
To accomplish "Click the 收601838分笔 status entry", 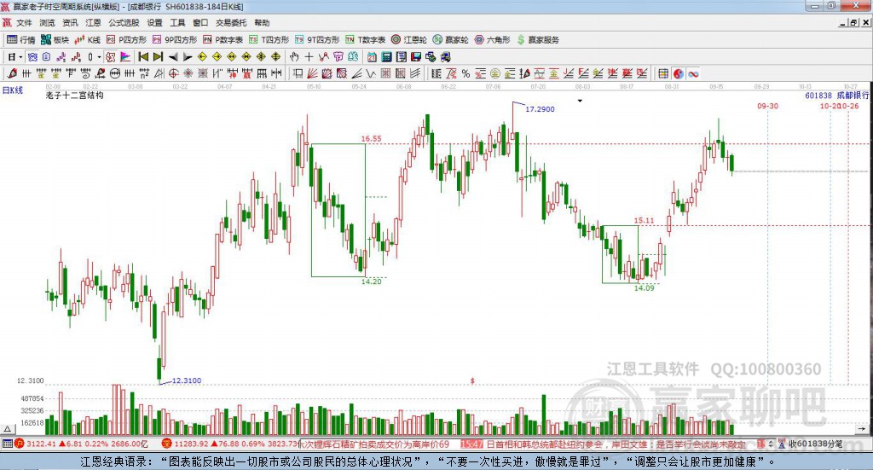I will pos(814,444).
